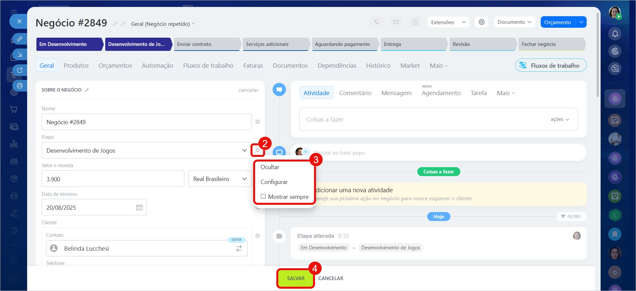
Task: Click the email envelope icon in header
Action: click(x=396, y=22)
